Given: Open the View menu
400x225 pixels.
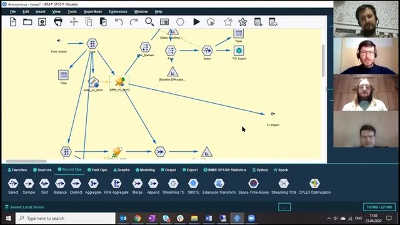Looking at the screenshot, I should [x=56, y=12].
